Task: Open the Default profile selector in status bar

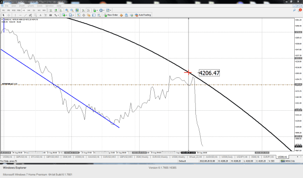Action: point(182,161)
